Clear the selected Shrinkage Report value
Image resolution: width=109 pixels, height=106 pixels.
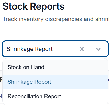tap(82, 49)
